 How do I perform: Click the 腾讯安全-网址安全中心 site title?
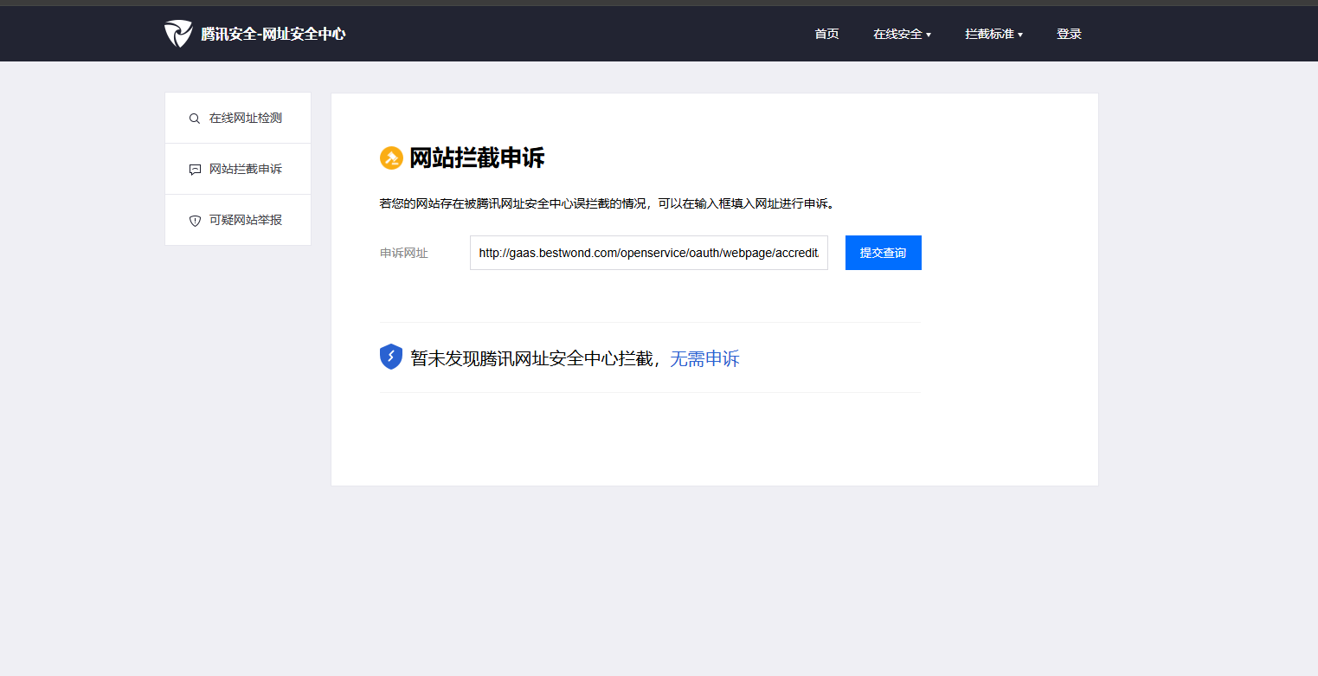click(273, 34)
